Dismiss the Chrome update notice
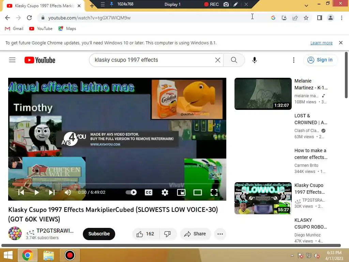Image resolution: width=349 pixels, height=262 pixels. (x=341, y=43)
